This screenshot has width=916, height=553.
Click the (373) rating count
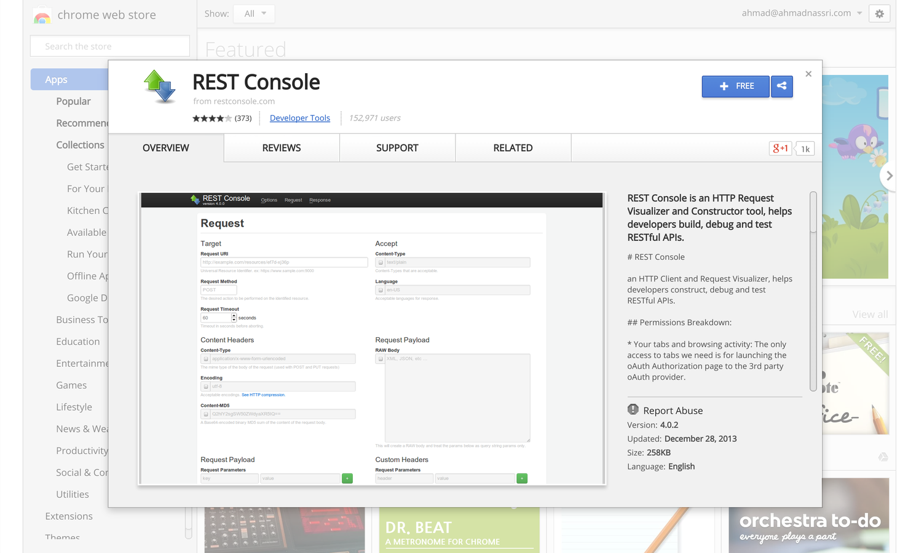243,118
